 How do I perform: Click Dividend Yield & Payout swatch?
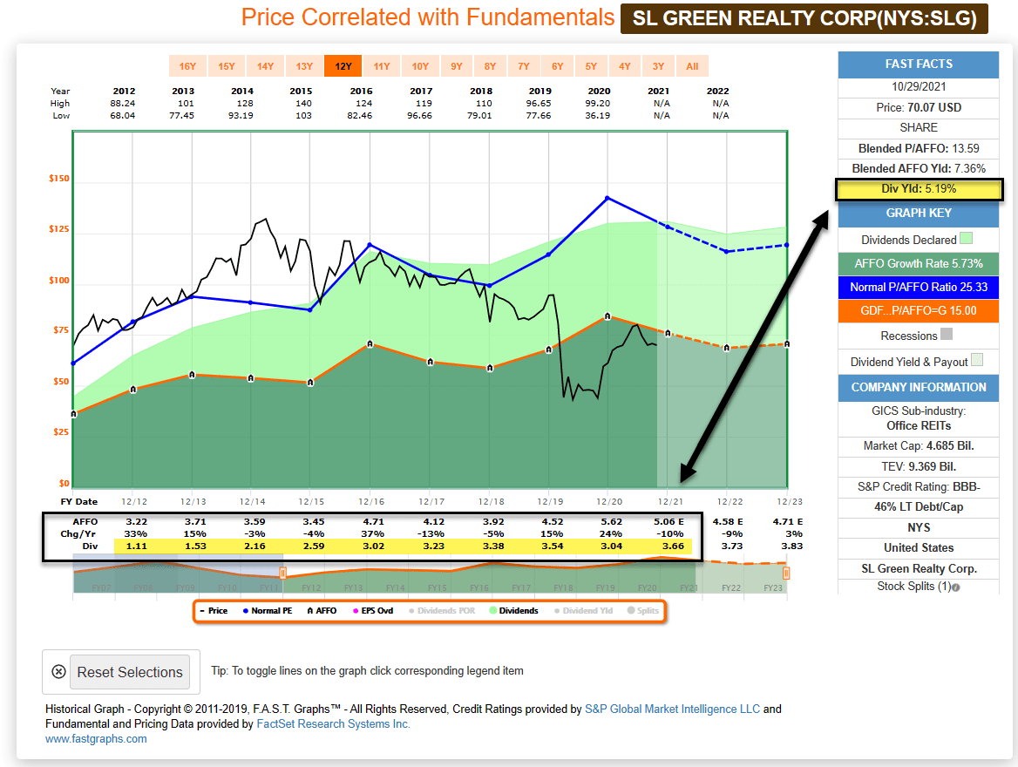pyautogui.click(x=977, y=360)
